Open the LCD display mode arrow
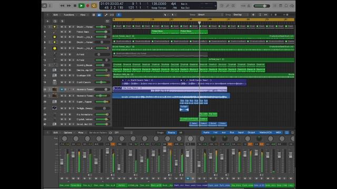The height and width of the screenshot is (189, 337). pyautogui.click(x=215, y=6)
